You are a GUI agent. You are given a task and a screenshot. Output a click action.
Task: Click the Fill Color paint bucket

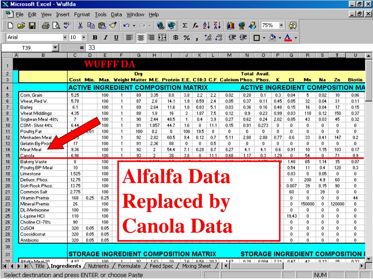[x=272, y=37]
